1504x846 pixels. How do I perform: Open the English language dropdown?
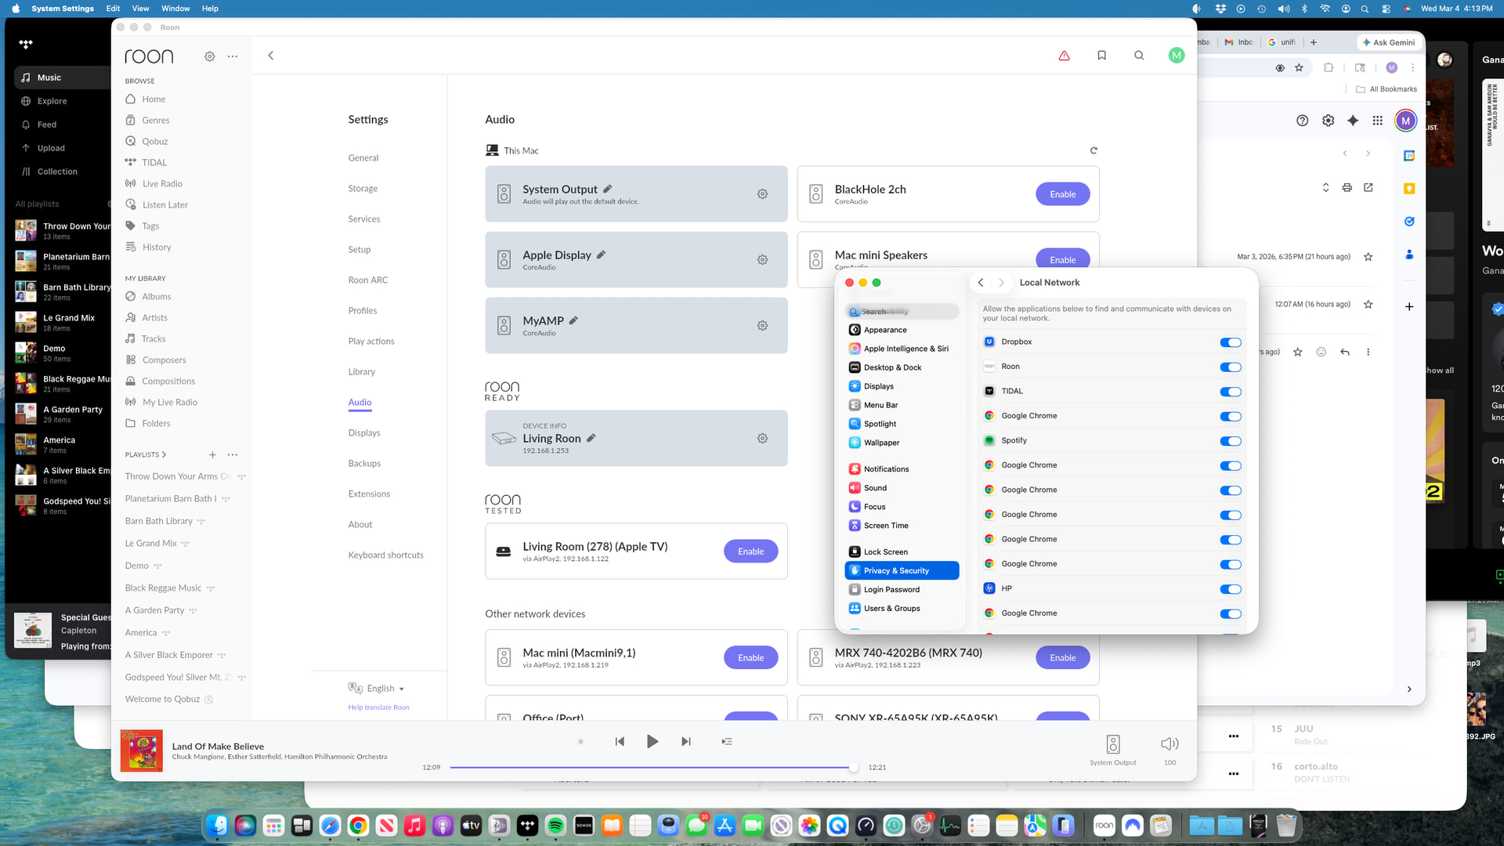click(385, 689)
